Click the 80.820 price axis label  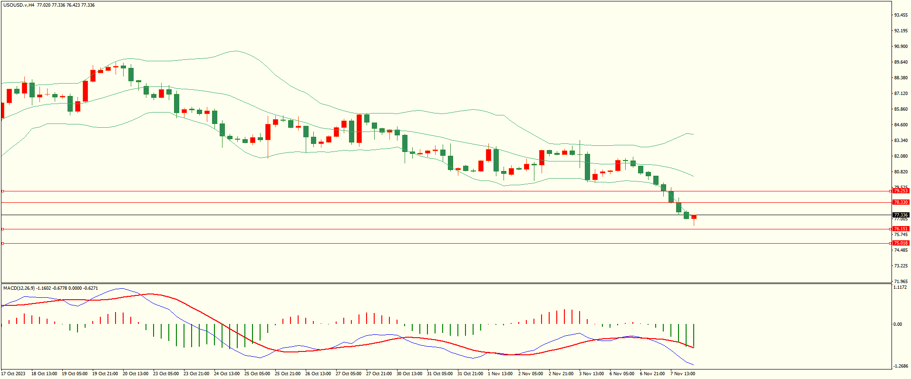[901, 172]
